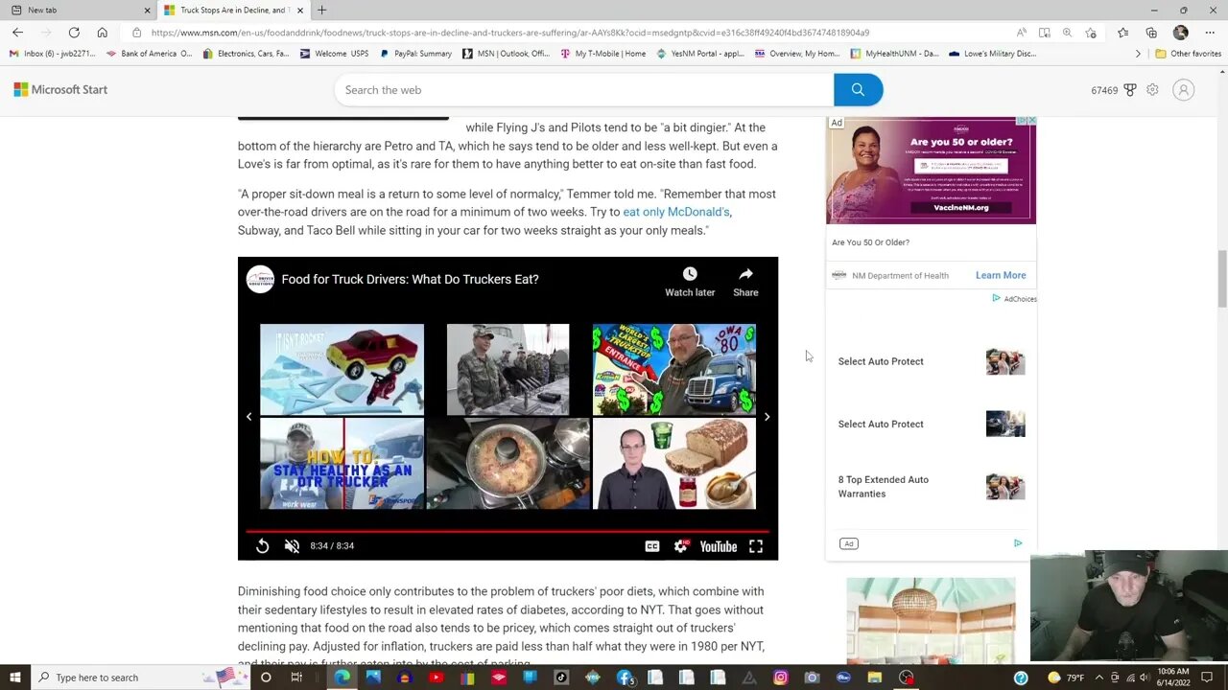Click the Windows taskbar search box

click(x=139, y=678)
